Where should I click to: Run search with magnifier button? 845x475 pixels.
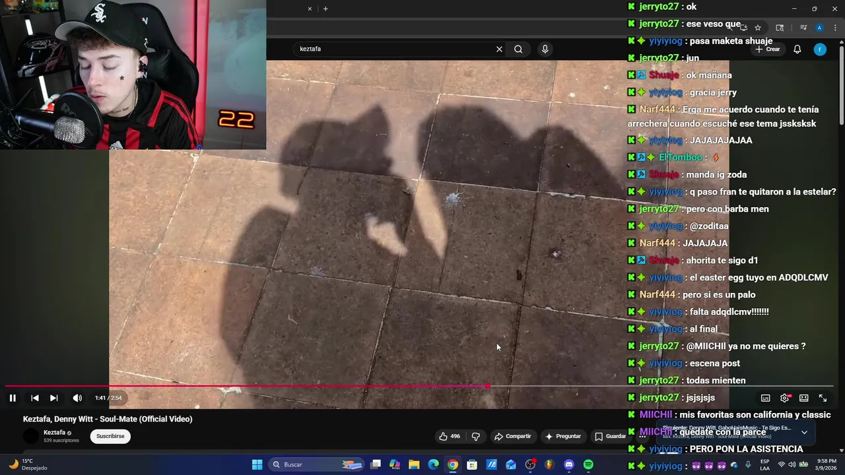518,49
